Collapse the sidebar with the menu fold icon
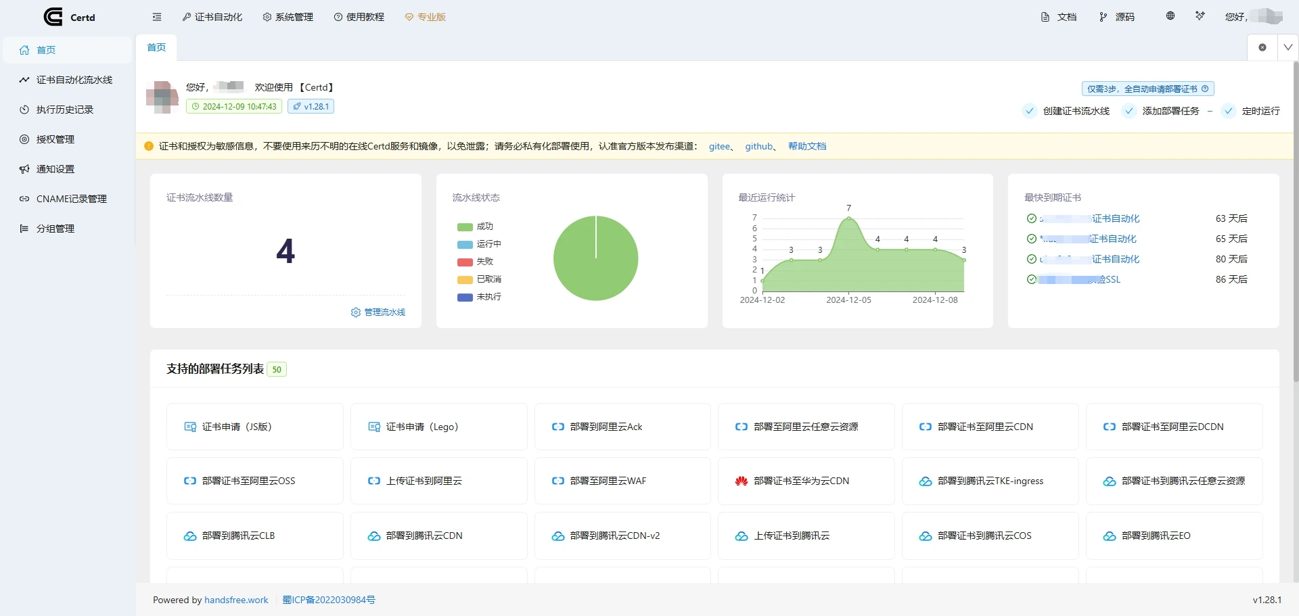 (157, 17)
